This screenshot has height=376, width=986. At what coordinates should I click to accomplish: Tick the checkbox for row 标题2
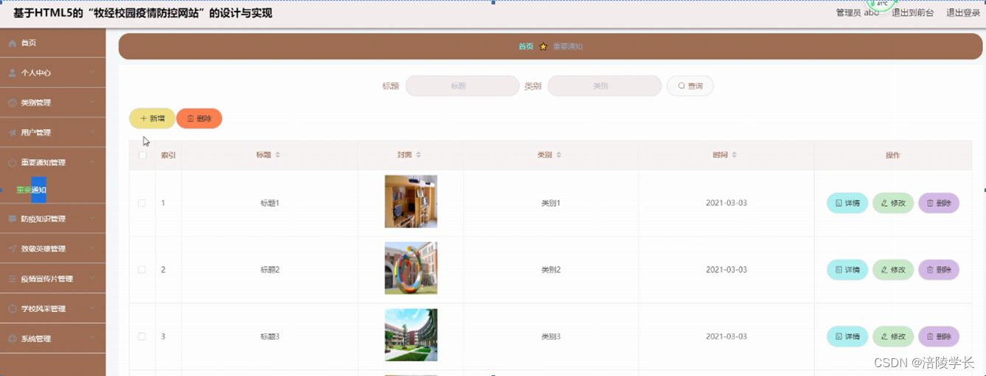point(142,270)
